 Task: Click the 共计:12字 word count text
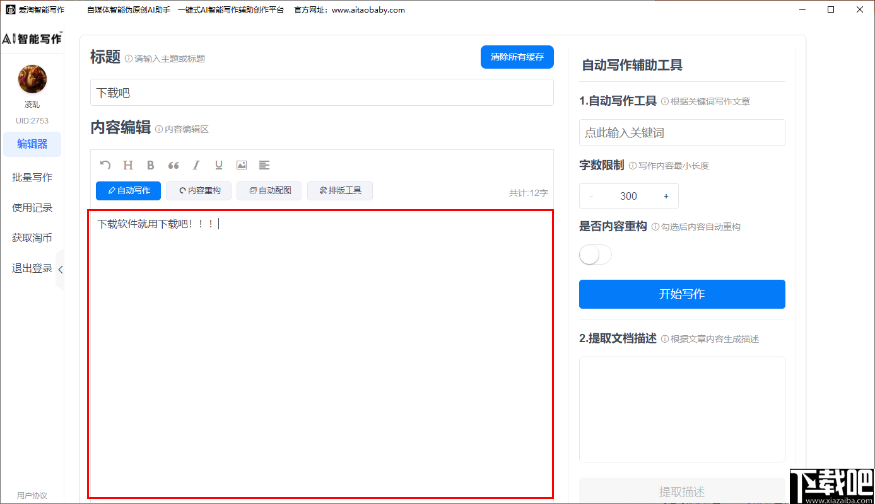coord(529,193)
